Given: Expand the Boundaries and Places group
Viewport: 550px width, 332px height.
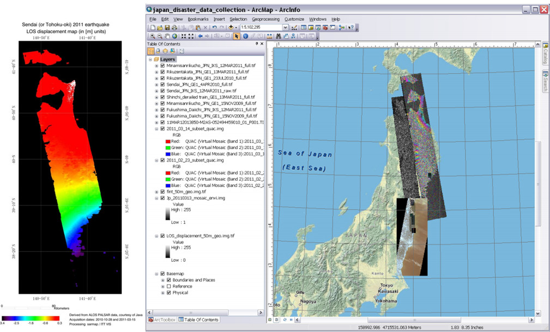Looking at the screenshot, I should (162, 280).
